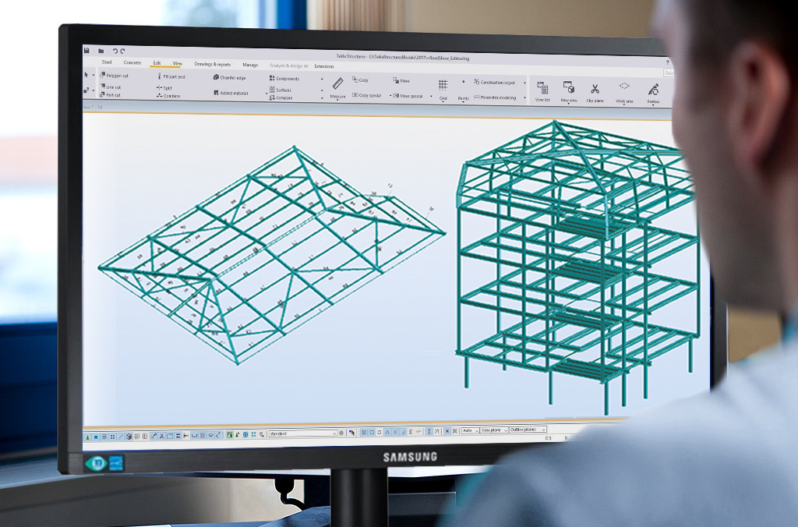Click the Quick Launch search field

669,73
